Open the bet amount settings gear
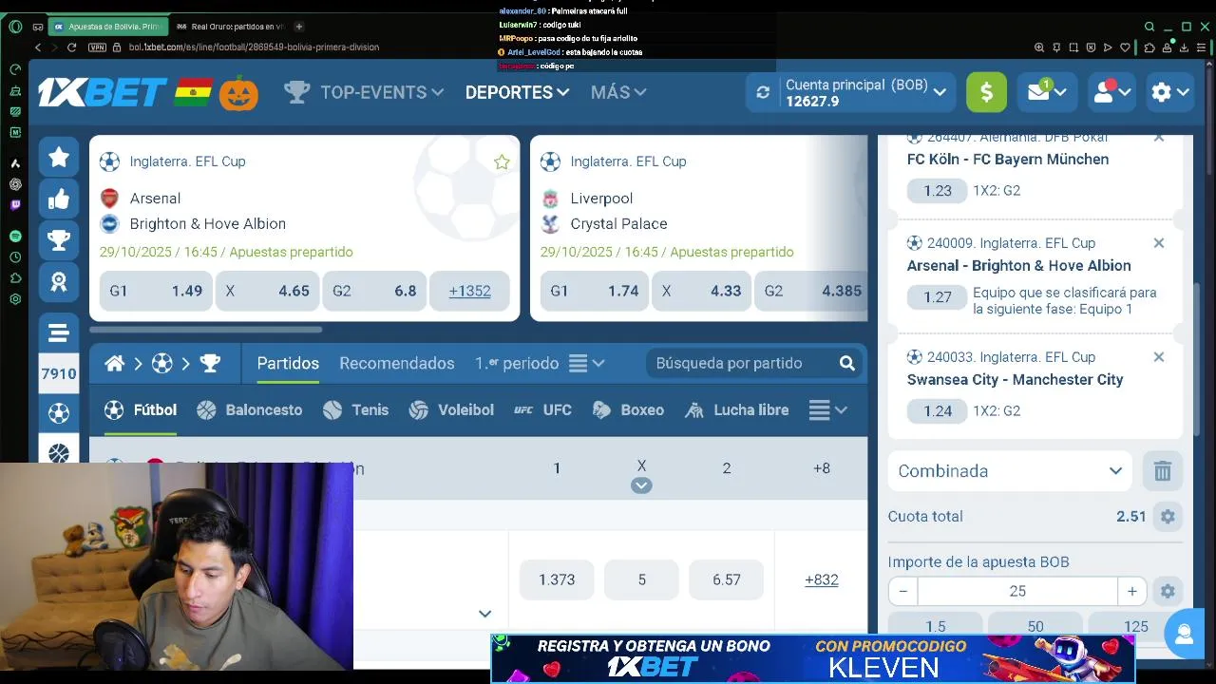The width and height of the screenshot is (1216, 684). pos(1168,591)
